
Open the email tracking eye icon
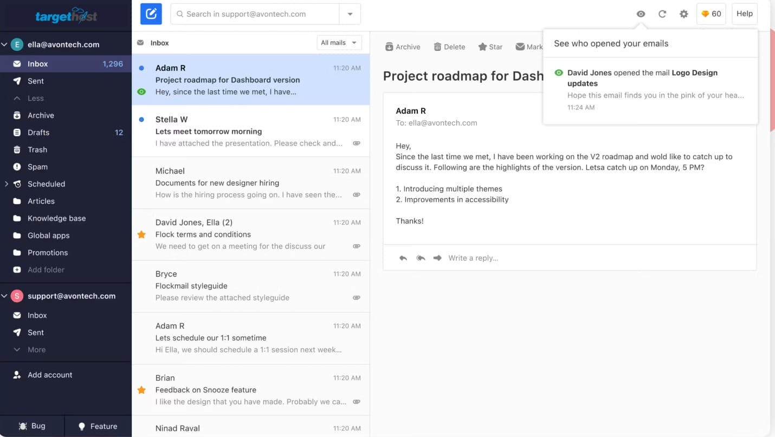tap(641, 14)
